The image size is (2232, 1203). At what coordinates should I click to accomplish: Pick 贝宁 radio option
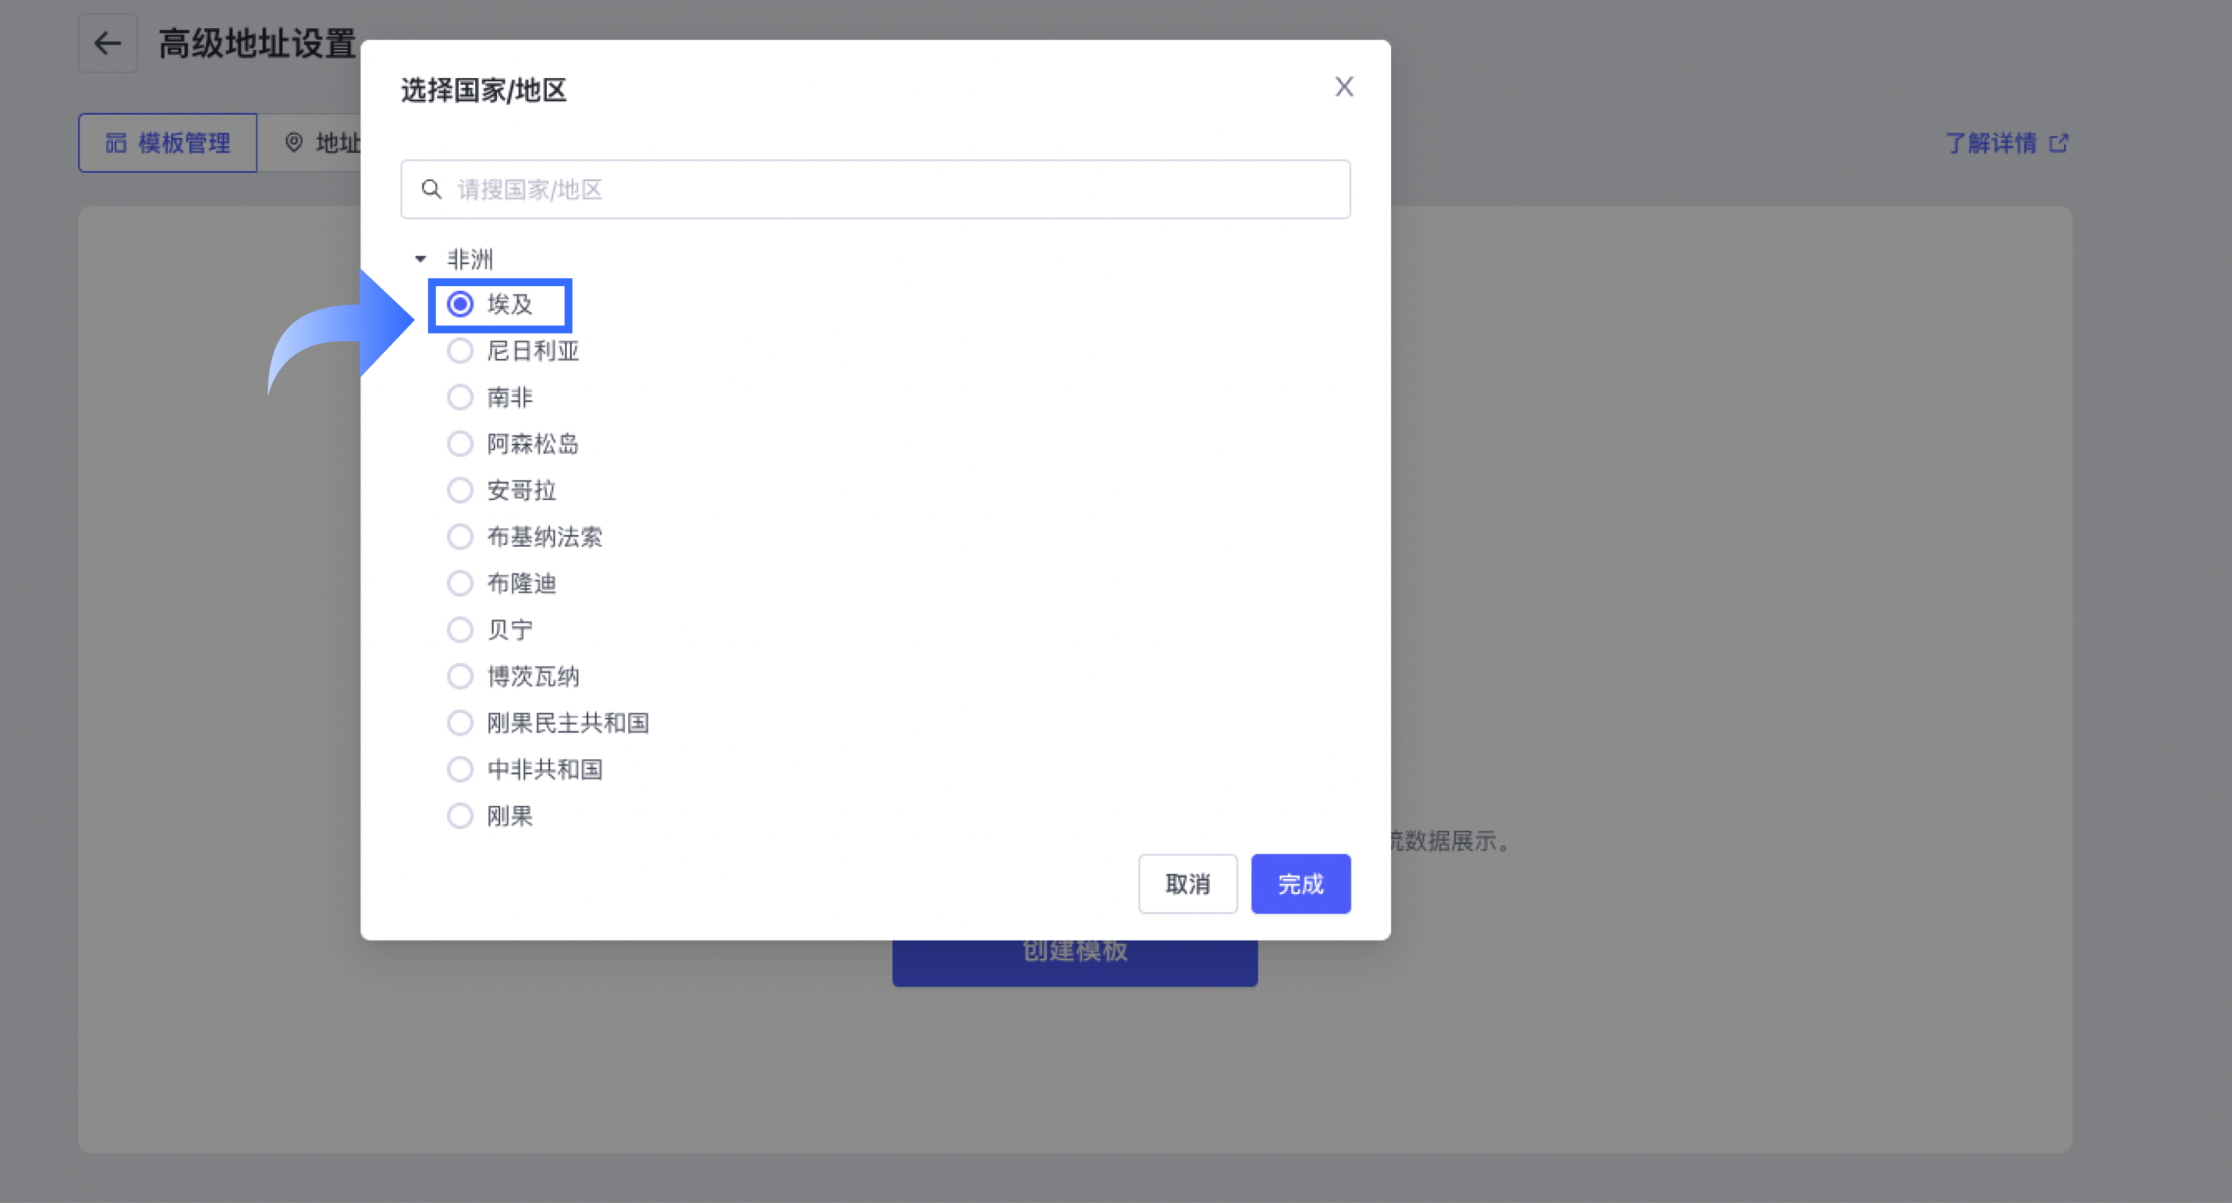tap(460, 629)
